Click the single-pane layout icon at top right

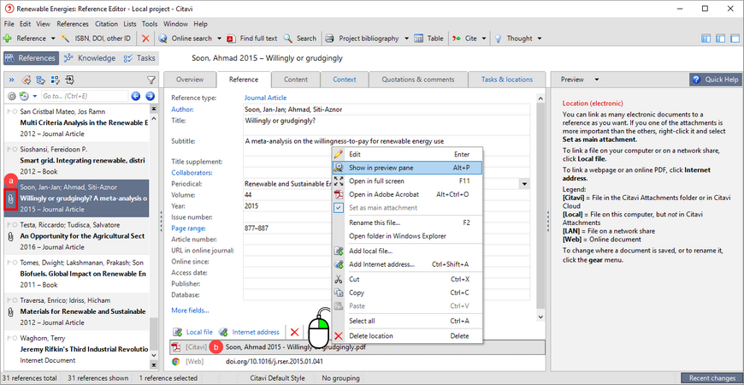[735, 38]
